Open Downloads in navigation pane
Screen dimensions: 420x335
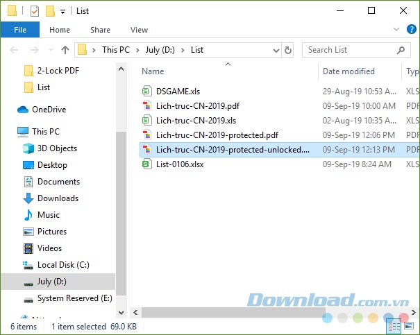51,198
